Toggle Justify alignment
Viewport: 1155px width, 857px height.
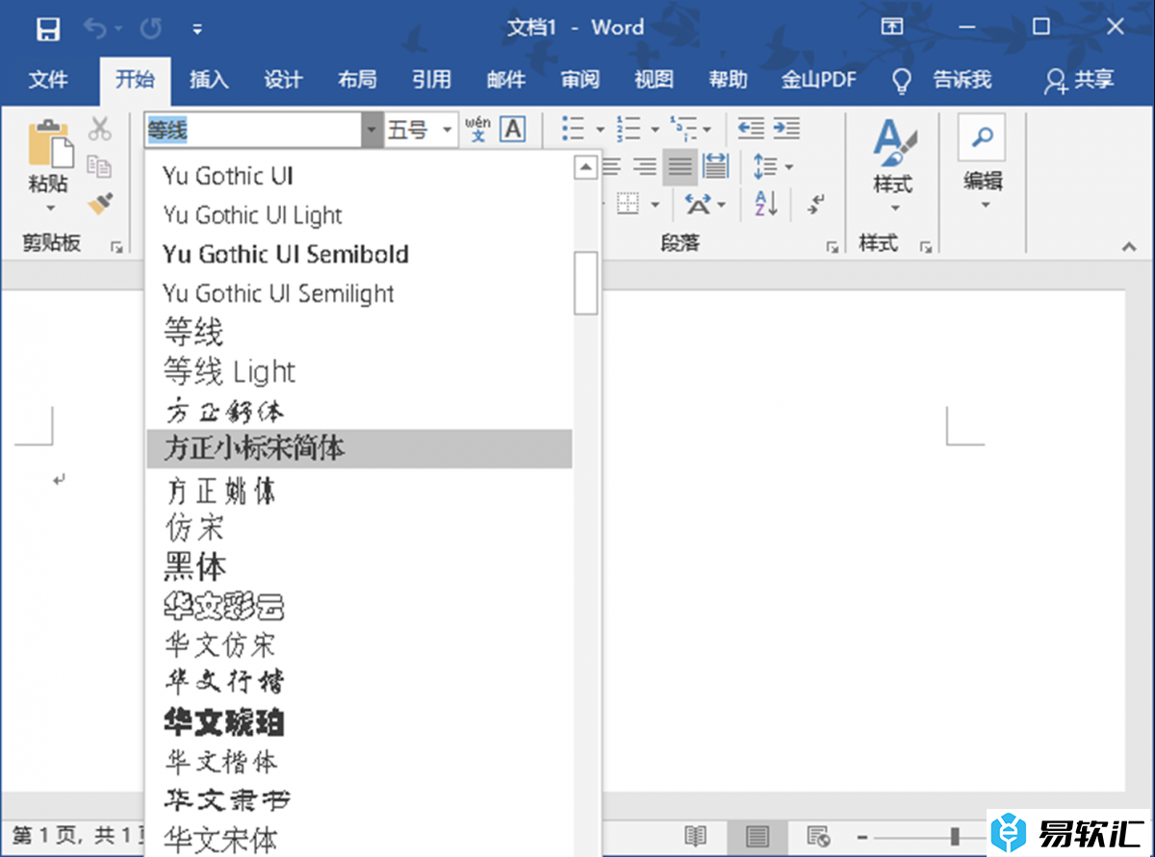(680, 166)
